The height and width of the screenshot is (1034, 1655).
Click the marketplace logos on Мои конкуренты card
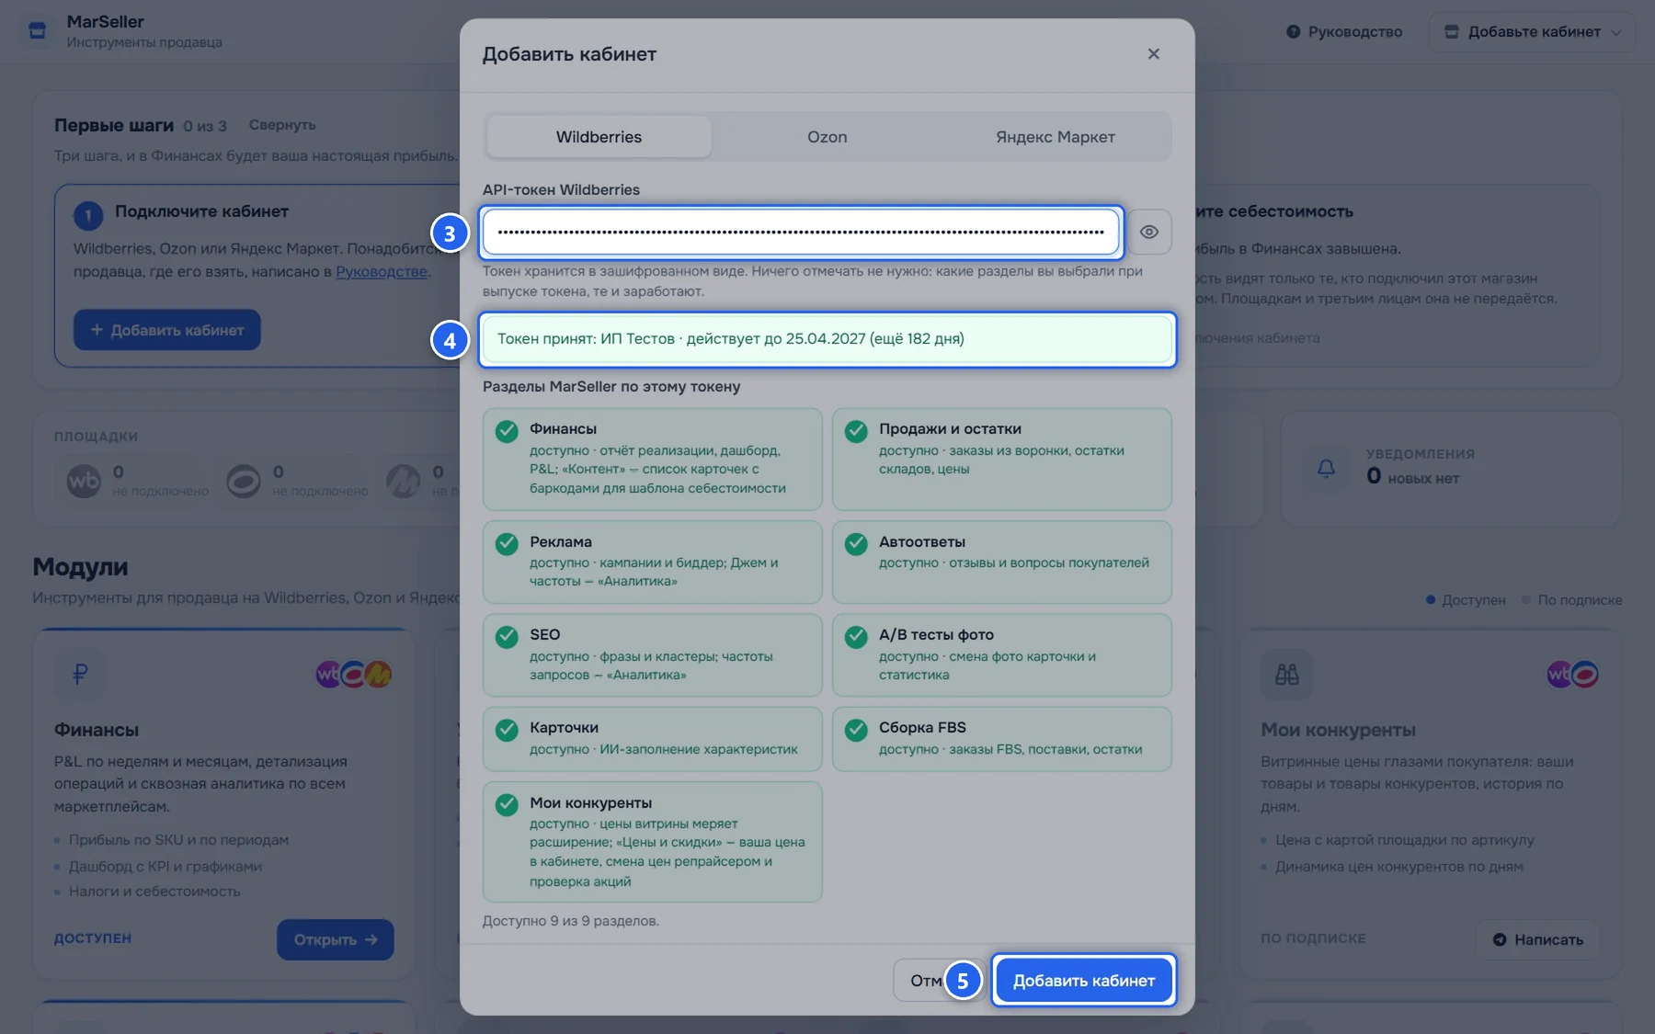[1572, 675]
